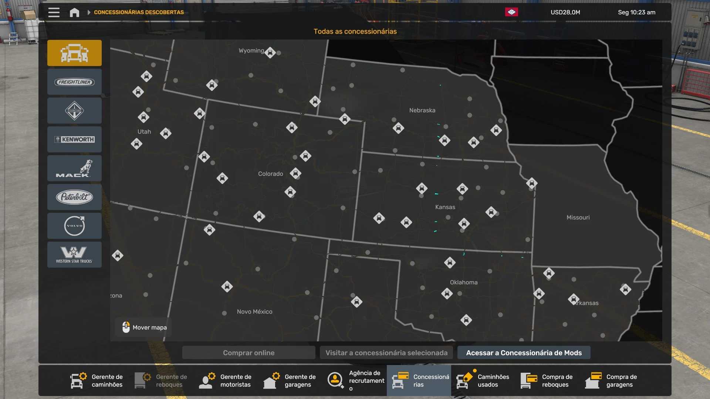Open the hamburger main menu

(54, 12)
